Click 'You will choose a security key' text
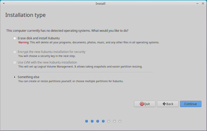 coord(47,56)
